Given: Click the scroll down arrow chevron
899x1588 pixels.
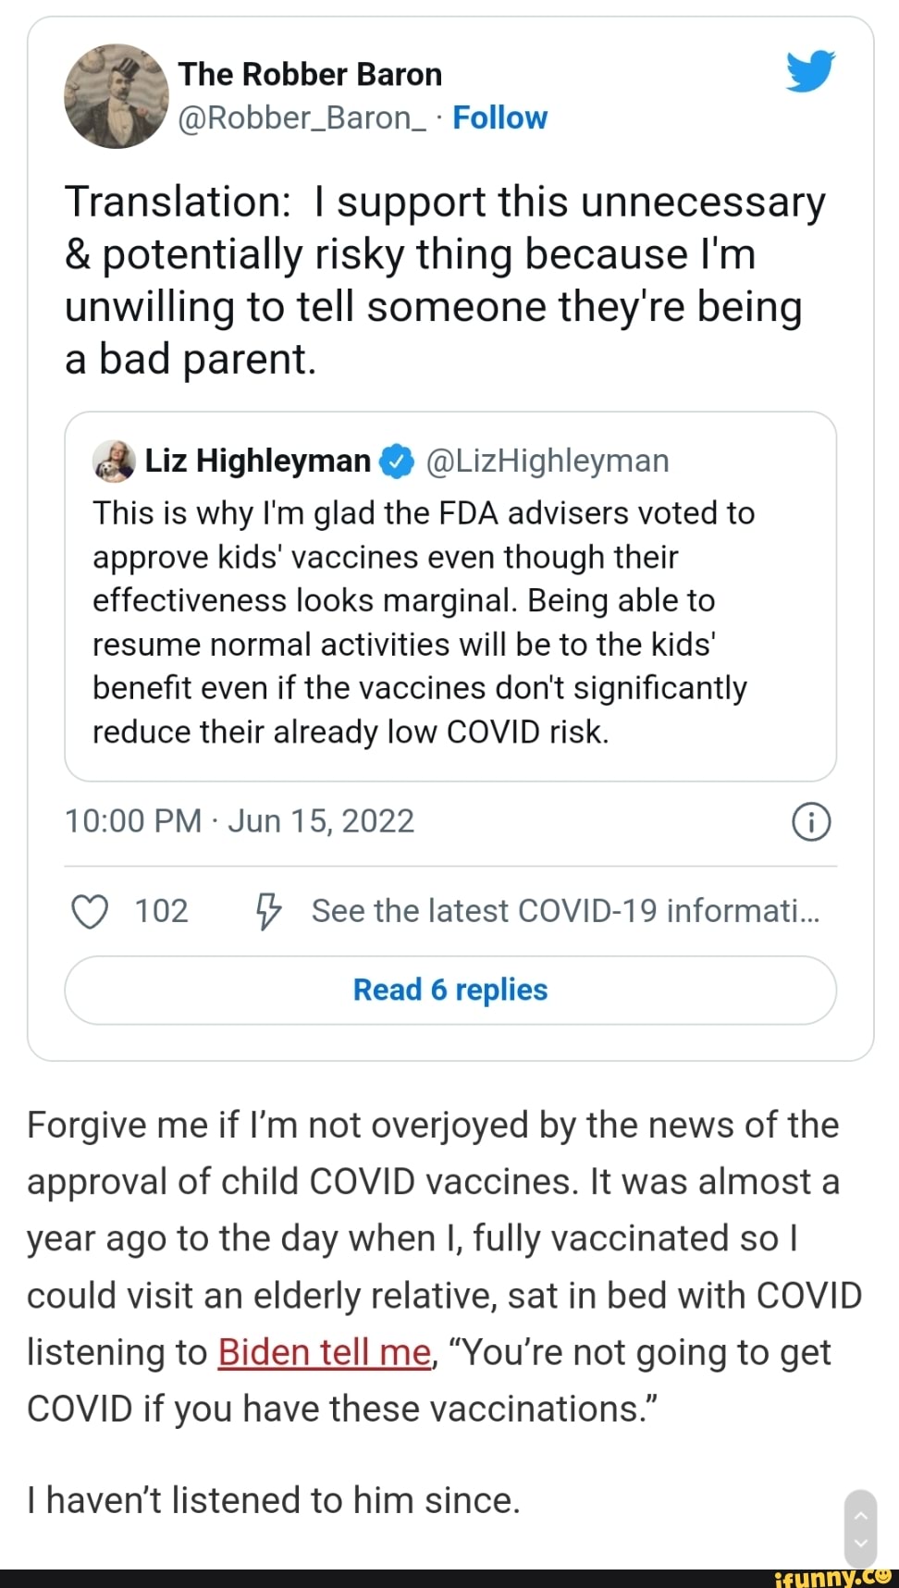Looking at the screenshot, I should pyautogui.click(x=860, y=1542).
